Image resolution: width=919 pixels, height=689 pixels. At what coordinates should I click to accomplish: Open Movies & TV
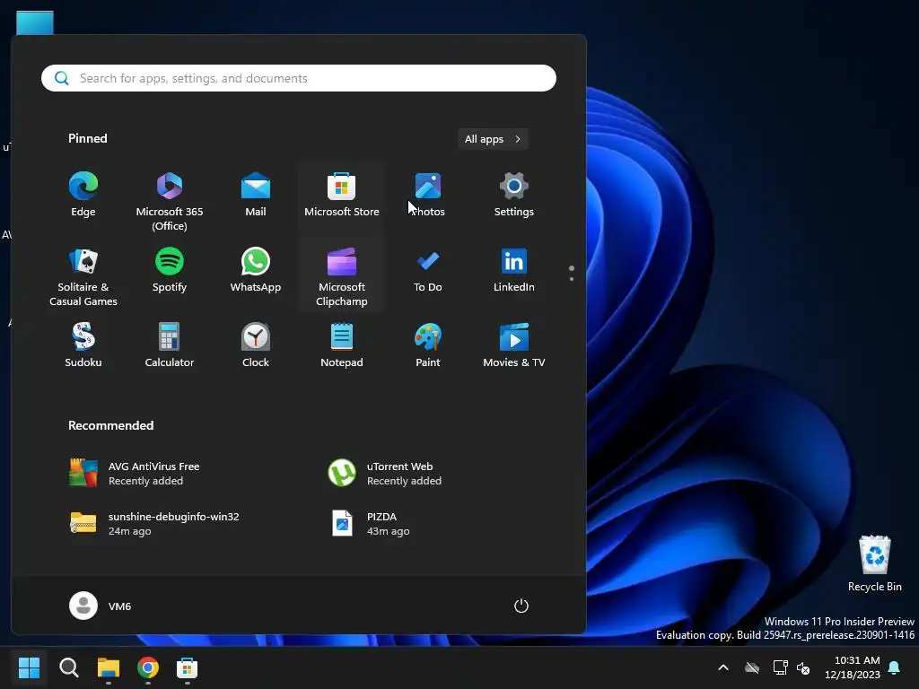(x=514, y=346)
